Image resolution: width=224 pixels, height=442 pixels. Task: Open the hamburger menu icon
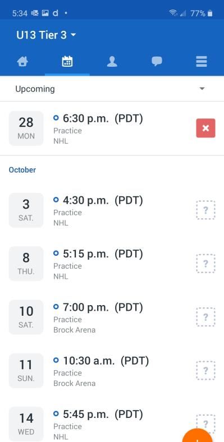(x=202, y=62)
